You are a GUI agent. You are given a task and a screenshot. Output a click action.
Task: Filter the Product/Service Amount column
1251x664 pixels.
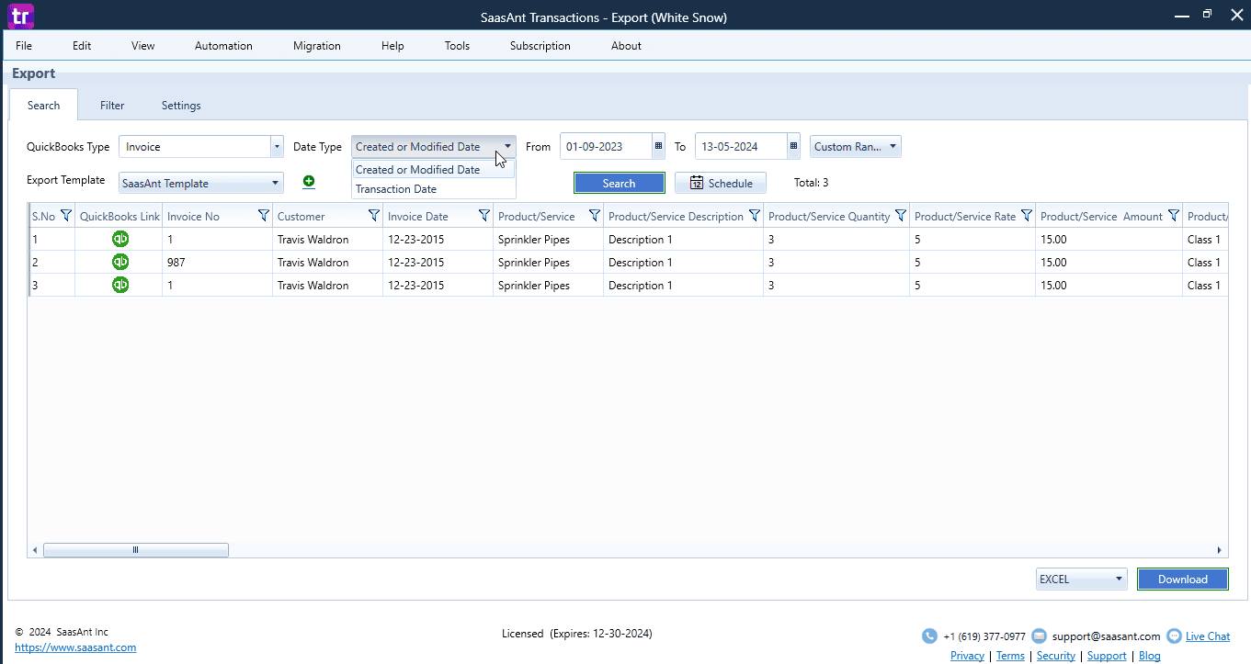pyautogui.click(x=1174, y=216)
